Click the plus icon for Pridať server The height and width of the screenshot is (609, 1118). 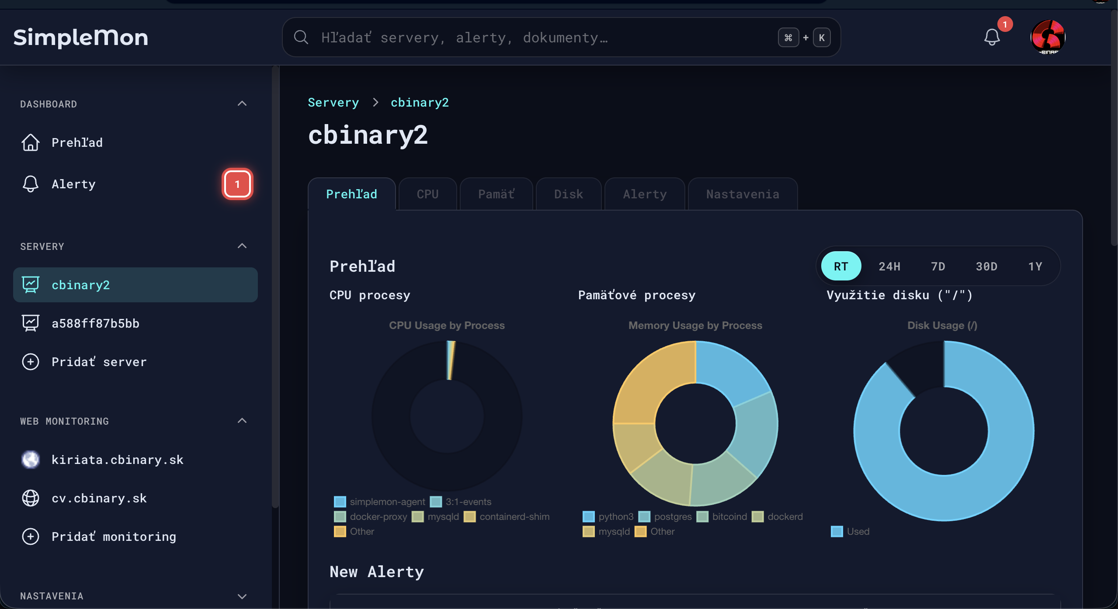click(x=31, y=362)
